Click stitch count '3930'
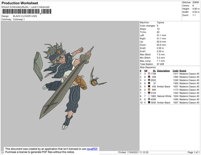Viewport: 201px width, 155px height. [x=153, y=103]
